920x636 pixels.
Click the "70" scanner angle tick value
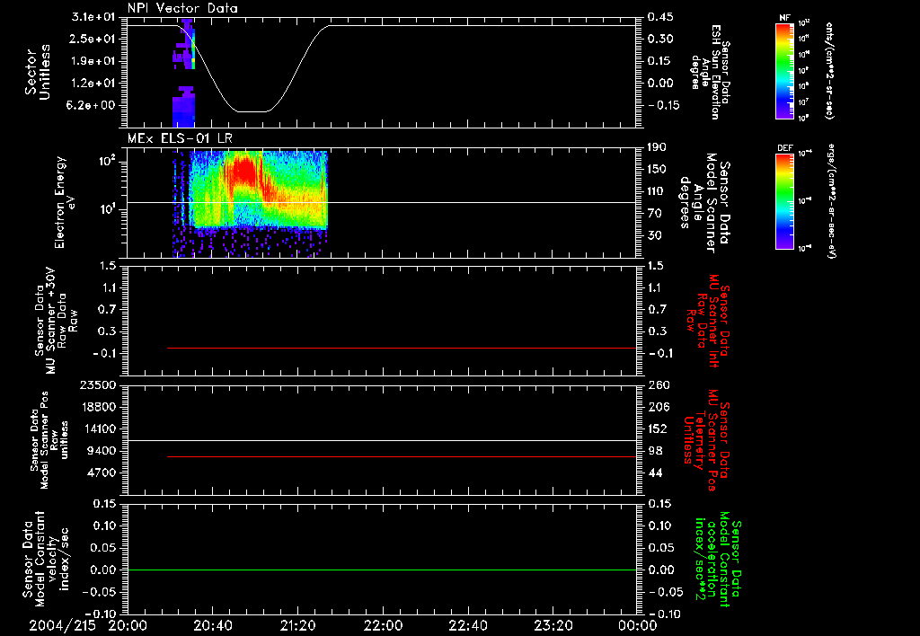coord(657,214)
